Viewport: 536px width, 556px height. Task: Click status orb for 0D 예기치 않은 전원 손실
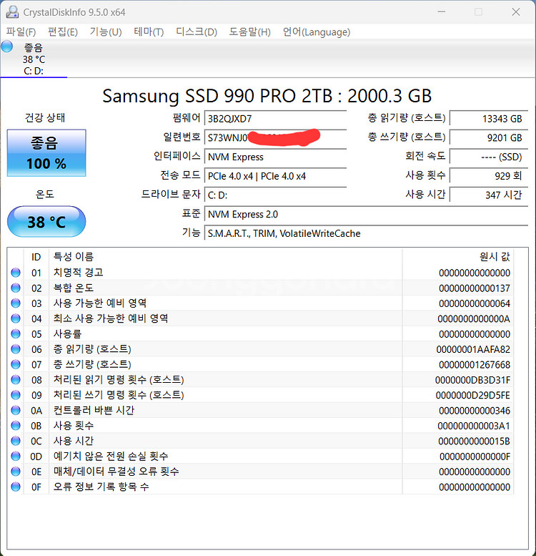point(16,456)
